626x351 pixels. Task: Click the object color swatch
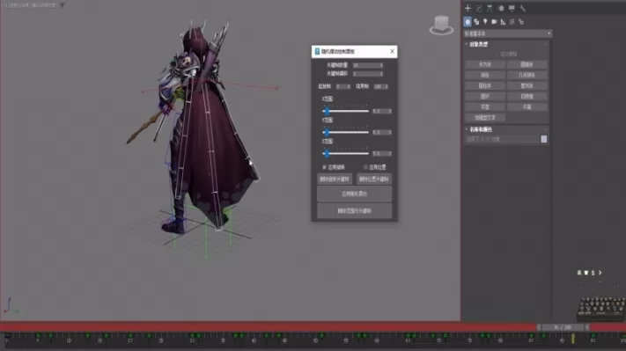click(544, 139)
